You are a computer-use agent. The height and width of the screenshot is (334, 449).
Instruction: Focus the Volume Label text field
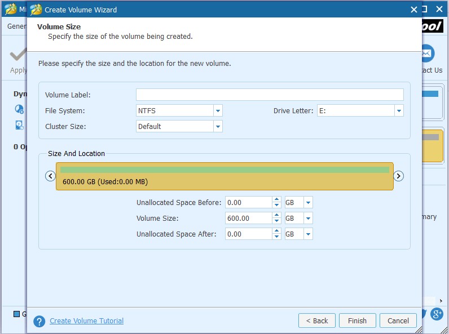(x=270, y=95)
